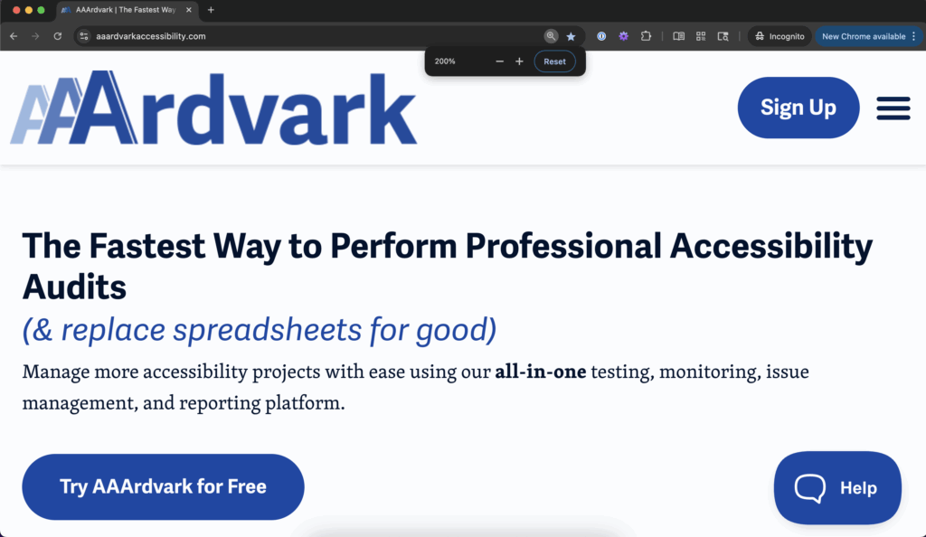Open the Extensions puzzle icon
Image resolution: width=926 pixels, height=537 pixels.
(646, 36)
